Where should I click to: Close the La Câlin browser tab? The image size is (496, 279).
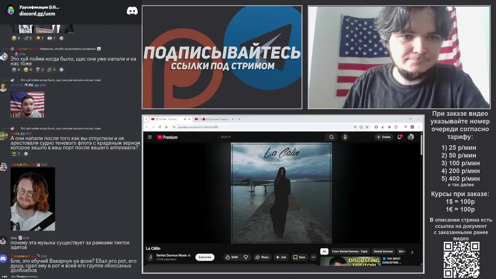coord(189,119)
